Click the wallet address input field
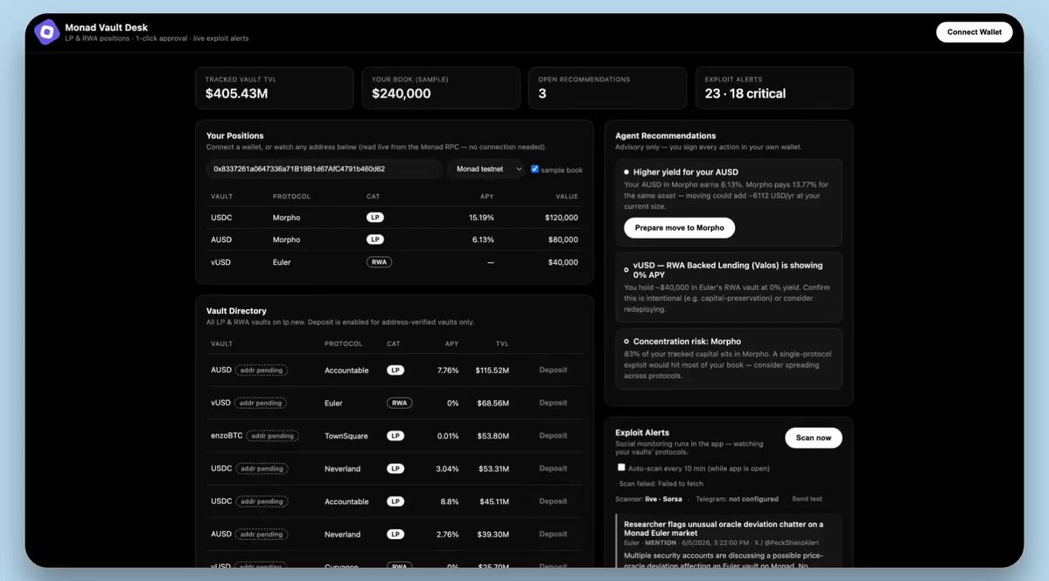Viewport: 1049px width, 581px height. point(324,169)
